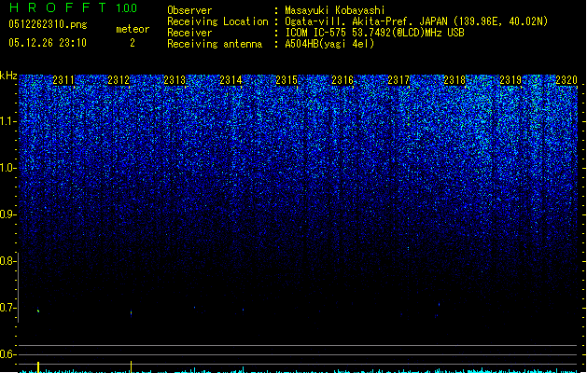Select observer name Masayuki Kobayashi
587x373 pixels.
tap(335, 10)
